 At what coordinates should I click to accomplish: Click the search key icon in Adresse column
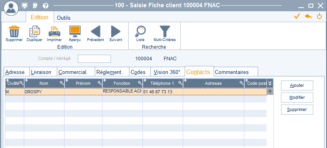[x=242, y=83]
